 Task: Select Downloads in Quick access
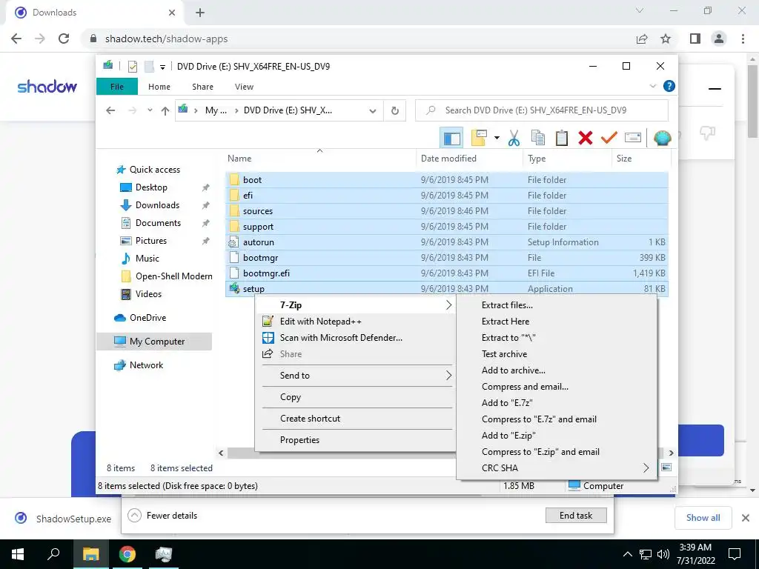tap(157, 205)
